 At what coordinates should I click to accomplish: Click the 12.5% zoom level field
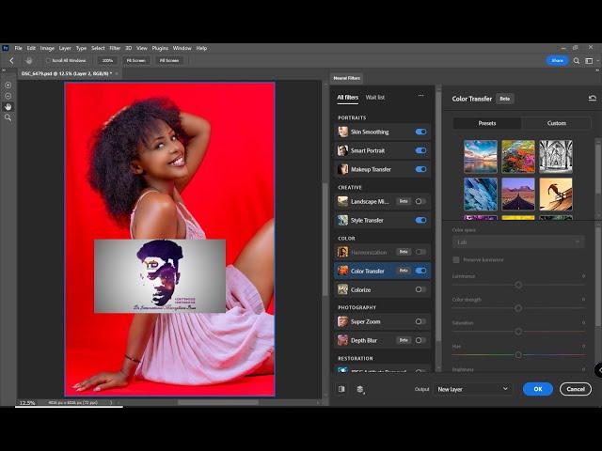click(x=27, y=403)
